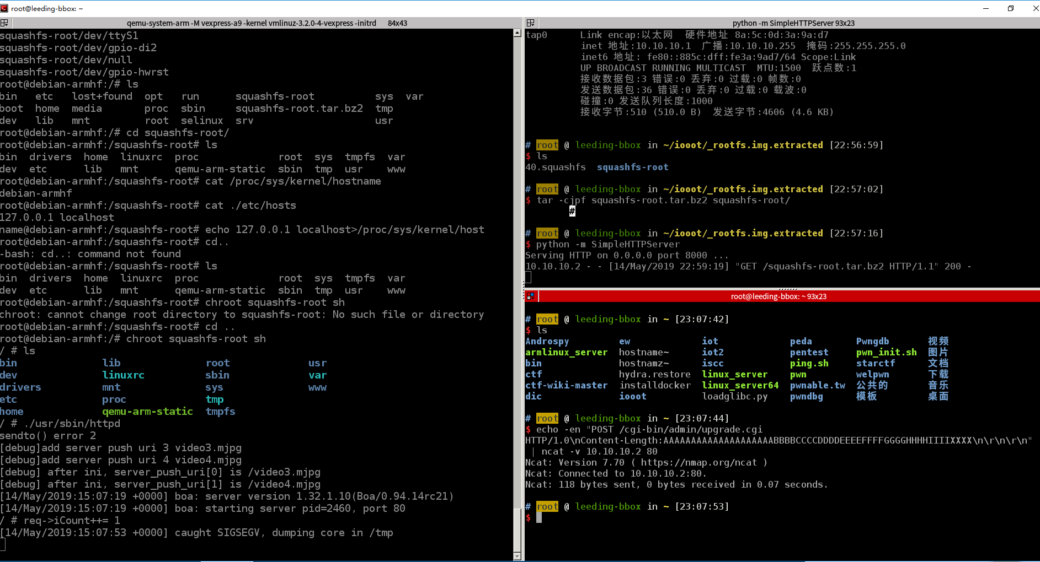Click loadglibc.py in the home listing

pos(735,396)
